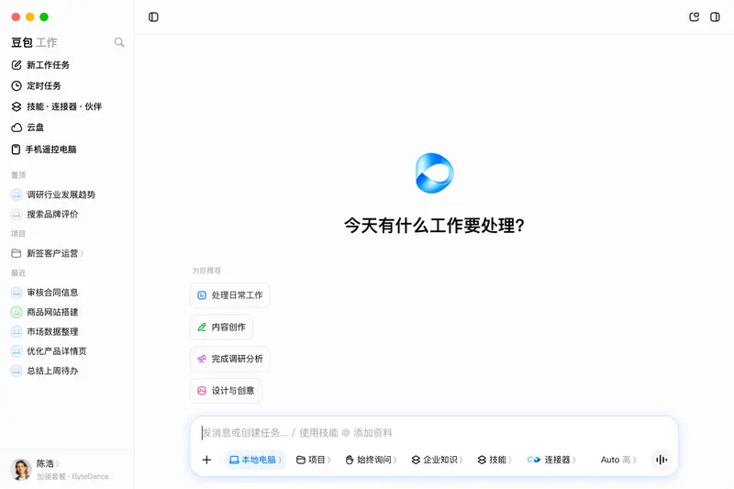
Task: Select the 内容创作 suggestion
Action: click(221, 328)
